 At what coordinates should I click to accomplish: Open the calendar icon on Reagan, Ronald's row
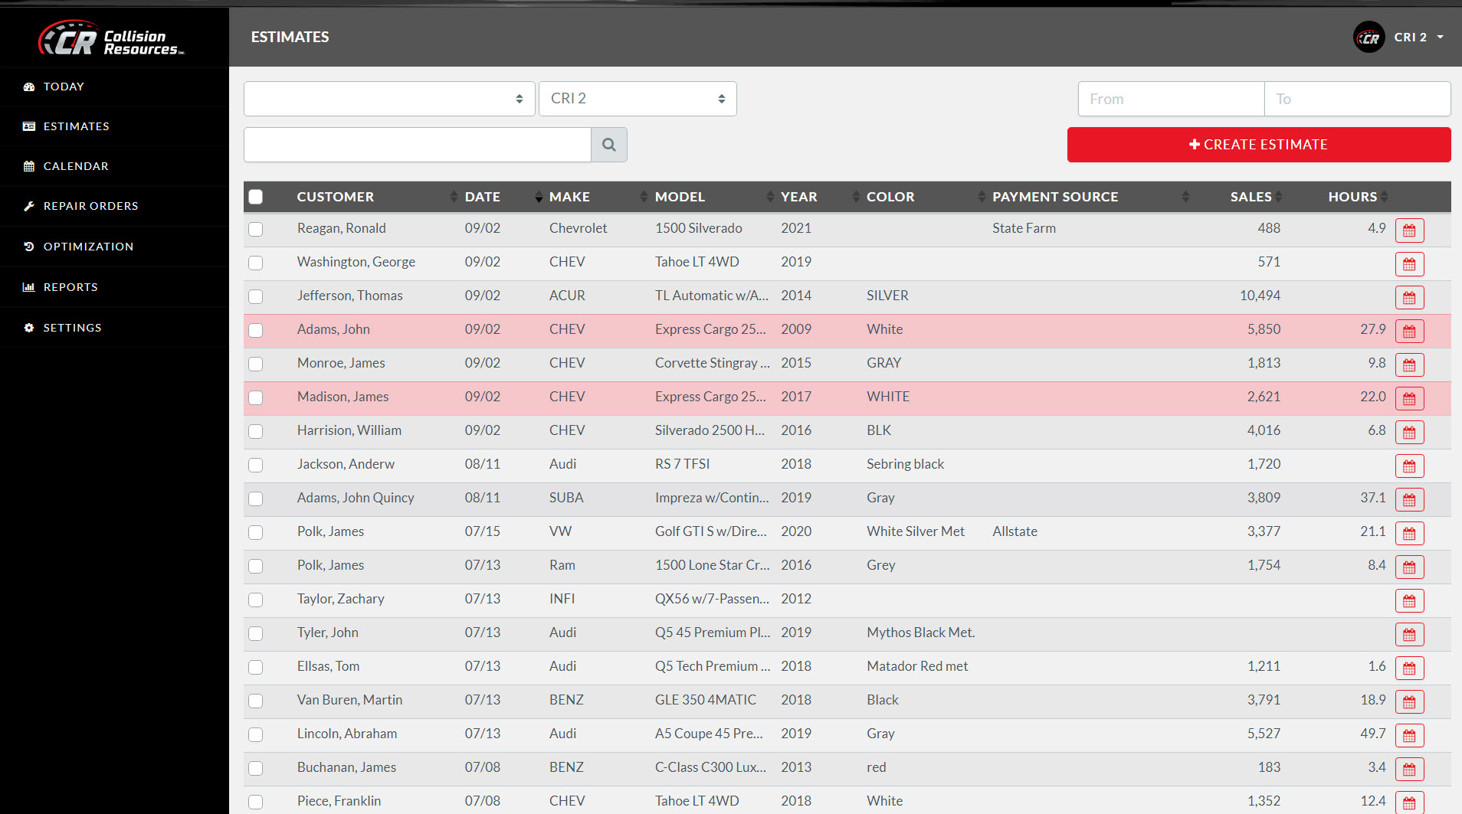[x=1409, y=230]
